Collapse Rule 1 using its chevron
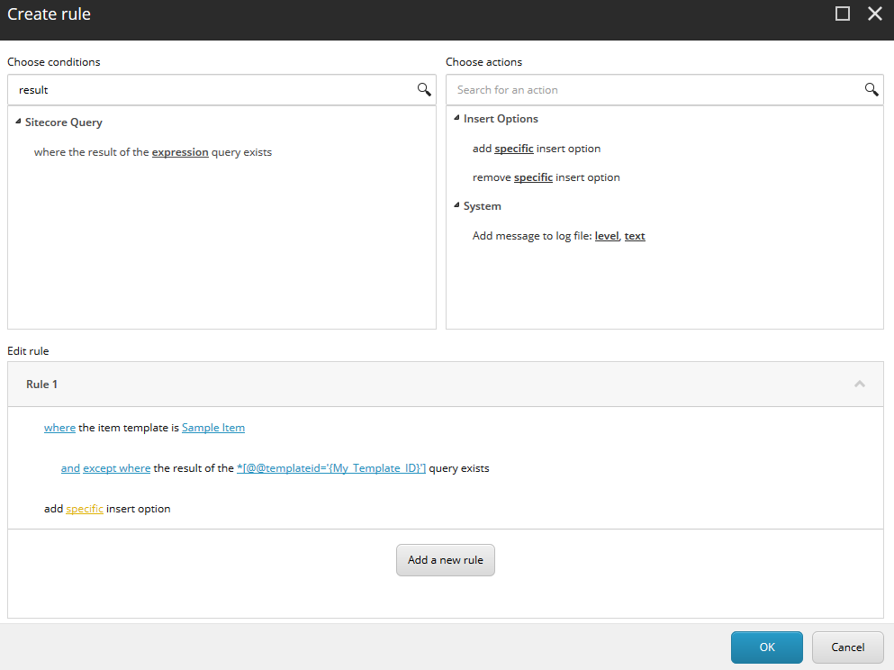This screenshot has height=670, width=894. tap(860, 384)
